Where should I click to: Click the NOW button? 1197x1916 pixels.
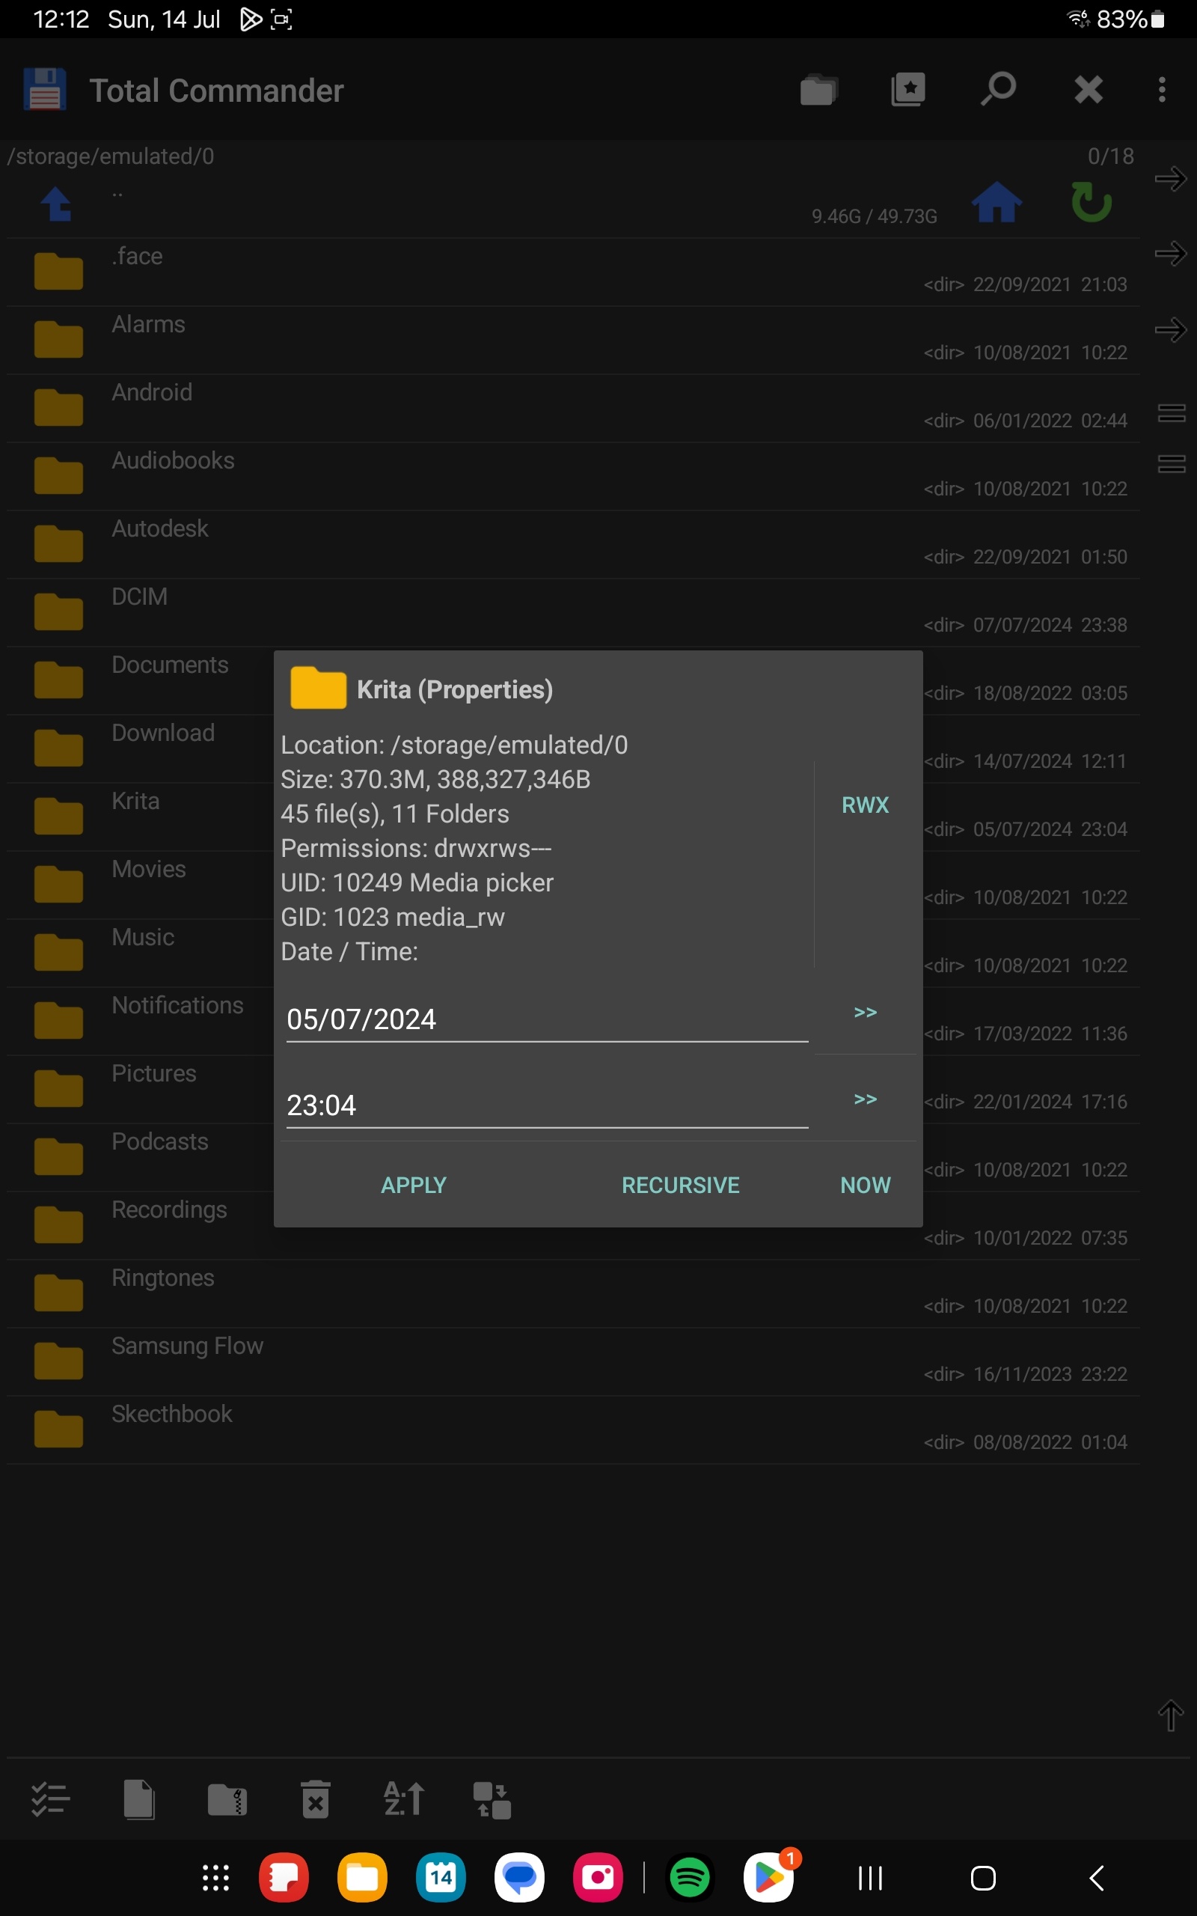(866, 1185)
